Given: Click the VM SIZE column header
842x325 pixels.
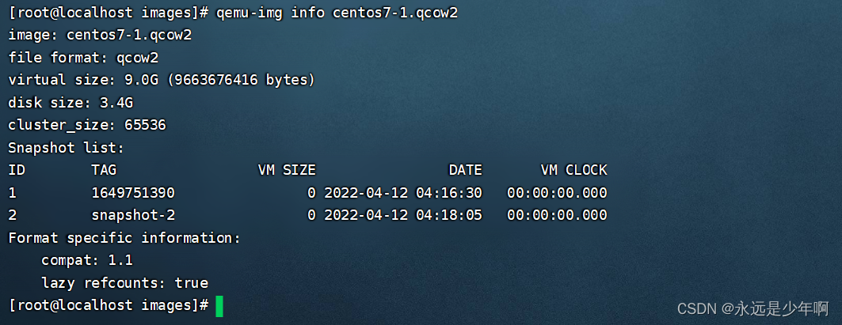Looking at the screenshot, I should 287,170.
